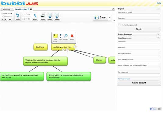This screenshot has width=163, height=122.
Task: Click the Paste toolbar button
Action: (26, 19)
